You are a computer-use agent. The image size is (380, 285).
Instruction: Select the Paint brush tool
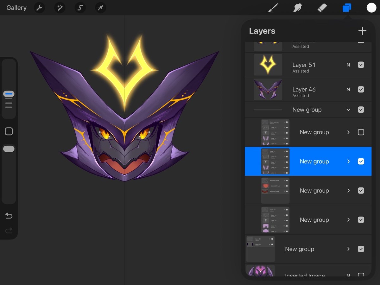273,8
